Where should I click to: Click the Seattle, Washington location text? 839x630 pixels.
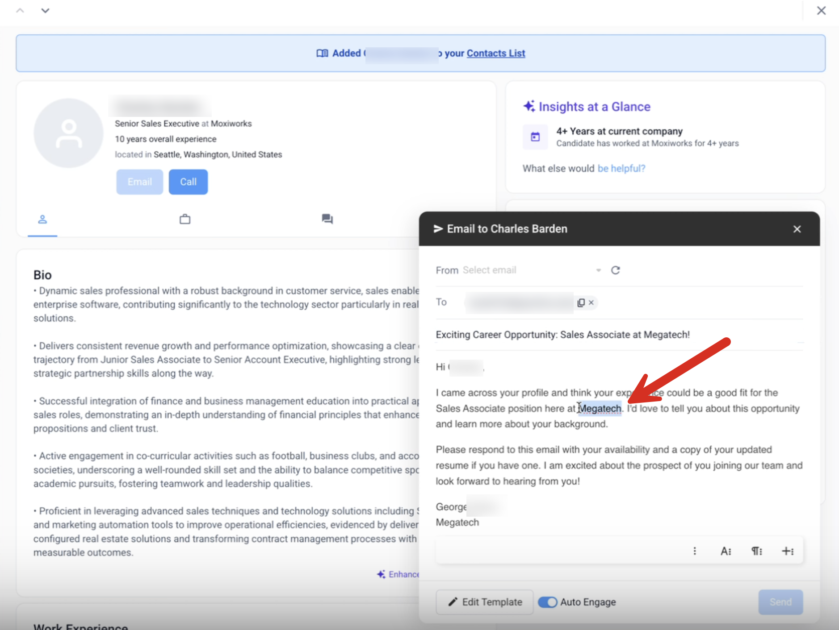(218, 154)
